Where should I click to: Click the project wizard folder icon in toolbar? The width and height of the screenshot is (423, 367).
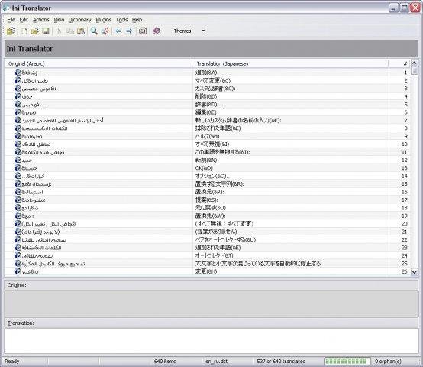[x=11, y=31]
